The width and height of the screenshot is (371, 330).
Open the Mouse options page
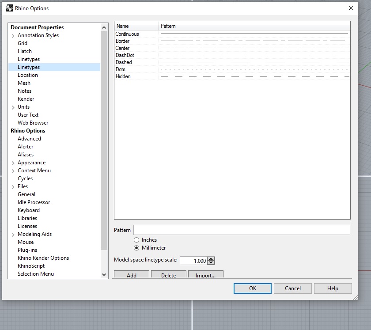tap(26, 242)
